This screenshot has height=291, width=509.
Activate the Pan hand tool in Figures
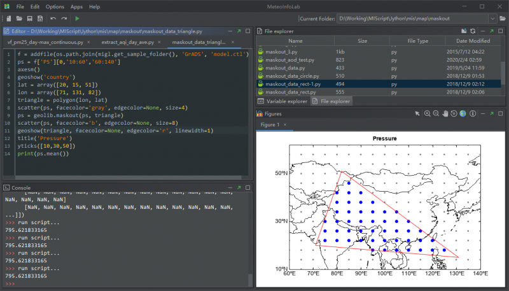(445, 113)
